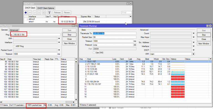The height and width of the screenshot is (109, 213).
Task: Click Close button in Ping window
Action: pyautogui.click(x=69, y=39)
